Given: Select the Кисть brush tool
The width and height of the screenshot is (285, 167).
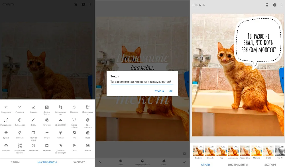Looking at the screenshot, I should click(33, 120).
